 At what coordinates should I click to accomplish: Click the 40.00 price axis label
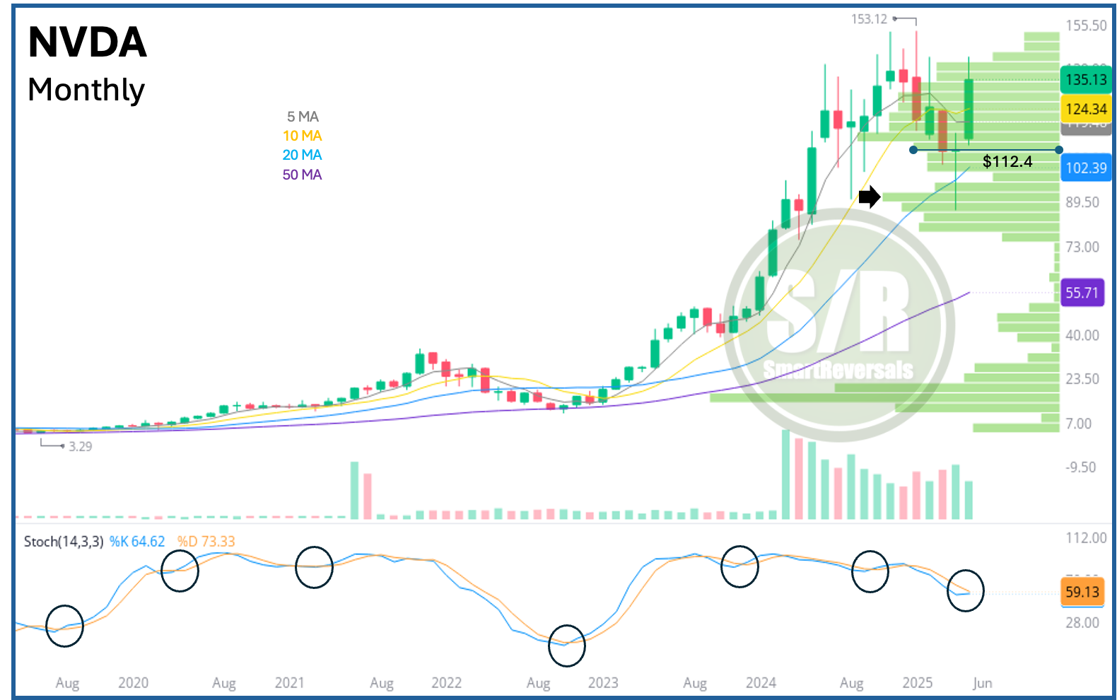1082,335
